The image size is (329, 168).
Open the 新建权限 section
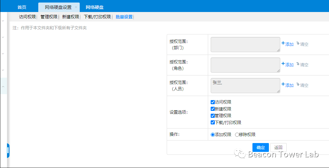(71, 17)
